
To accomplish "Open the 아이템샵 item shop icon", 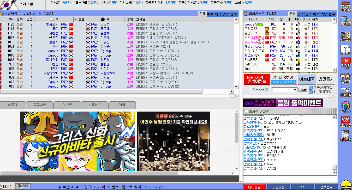I will (x=345, y=6).
